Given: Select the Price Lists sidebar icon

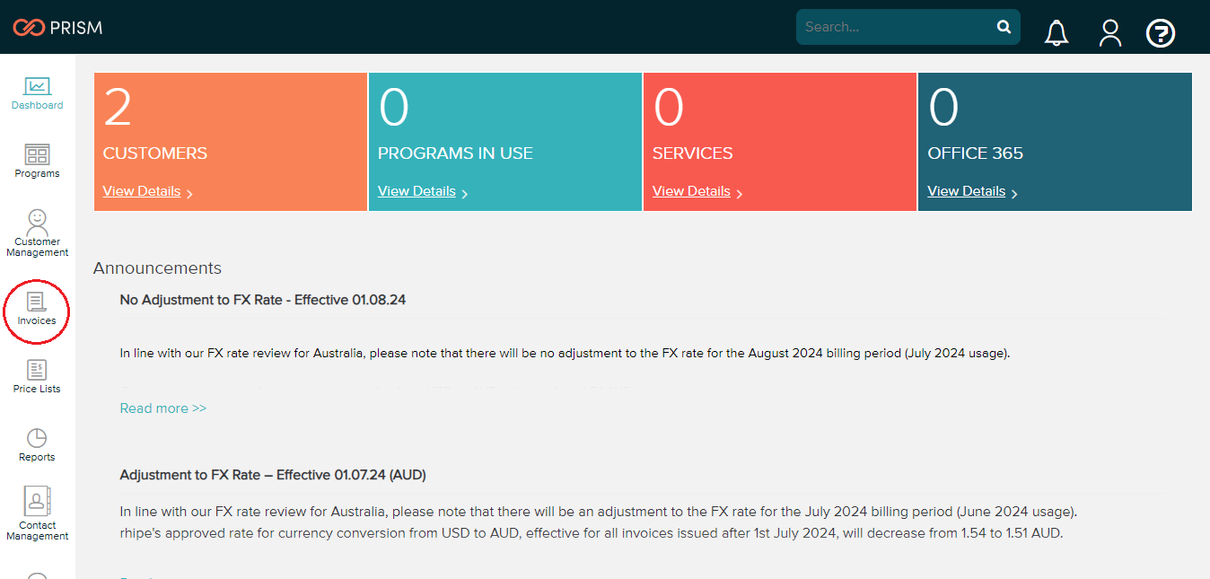Looking at the screenshot, I should [37, 374].
